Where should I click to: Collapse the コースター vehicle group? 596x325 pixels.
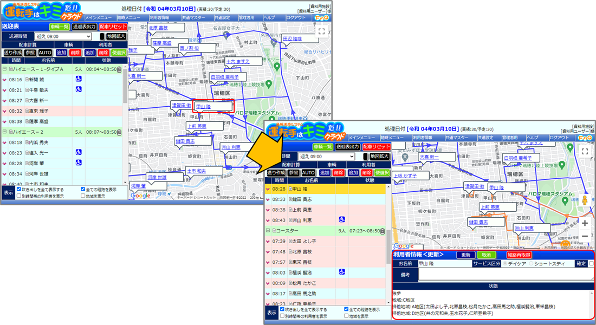(x=268, y=231)
